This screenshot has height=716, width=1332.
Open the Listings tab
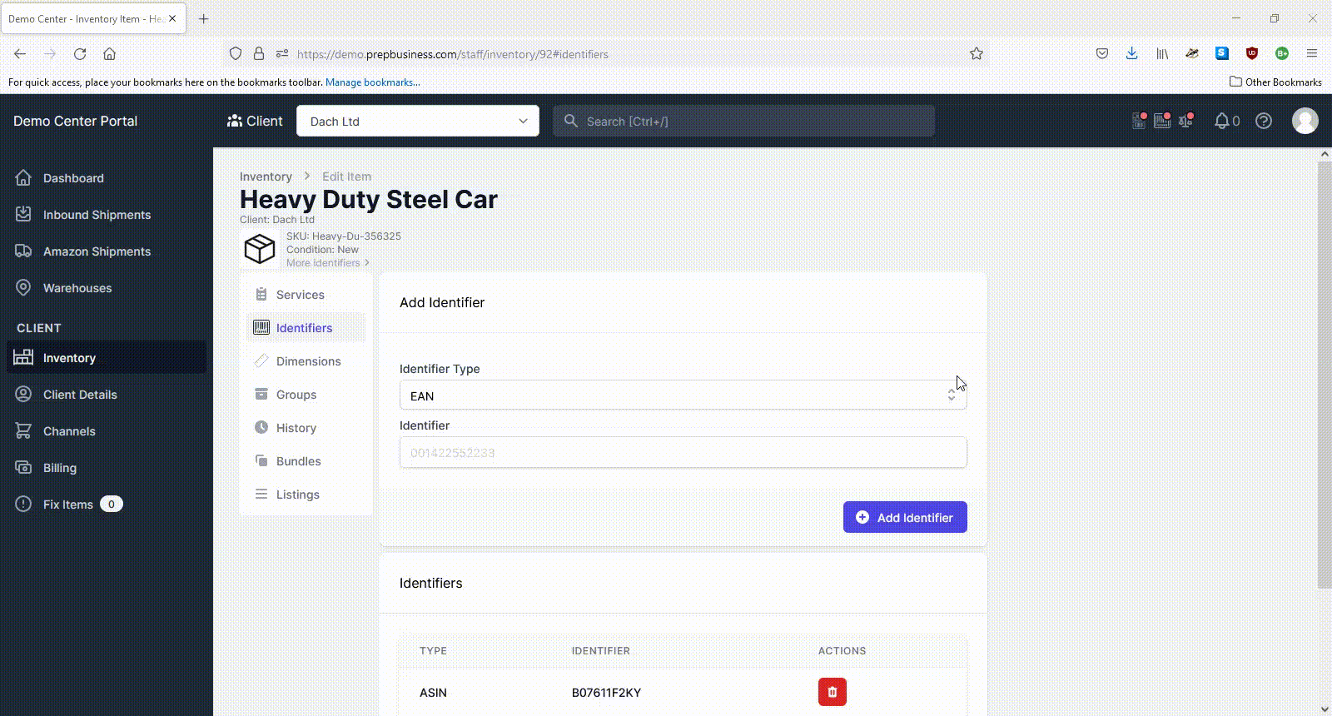click(306, 495)
